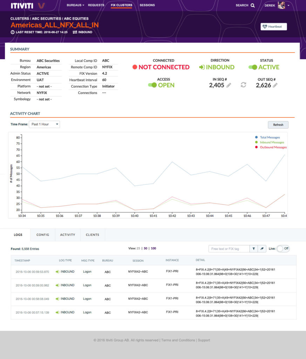This screenshot has width=306, height=359.
Task: Click the Timestamp column header
Action: point(22,260)
